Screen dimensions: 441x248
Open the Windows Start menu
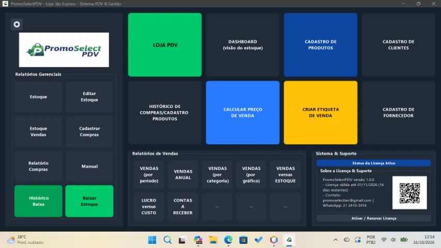click(x=152, y=240)
